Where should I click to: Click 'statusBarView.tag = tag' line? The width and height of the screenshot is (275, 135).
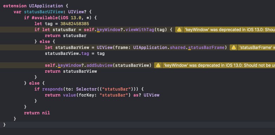pos(75,54)
